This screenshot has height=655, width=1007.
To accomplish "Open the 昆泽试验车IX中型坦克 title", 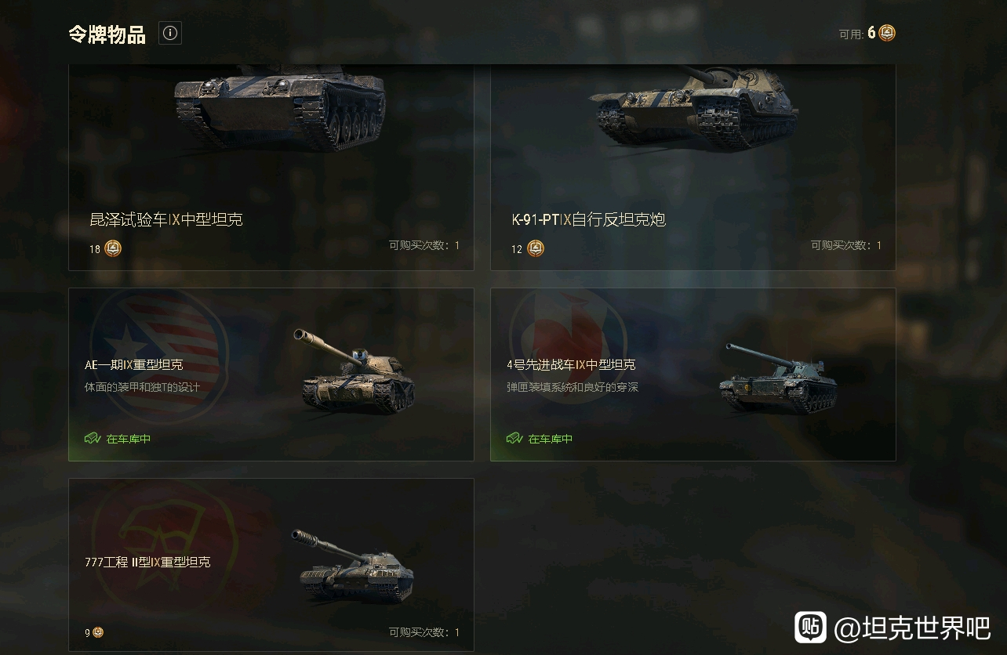I will (166, 220).
